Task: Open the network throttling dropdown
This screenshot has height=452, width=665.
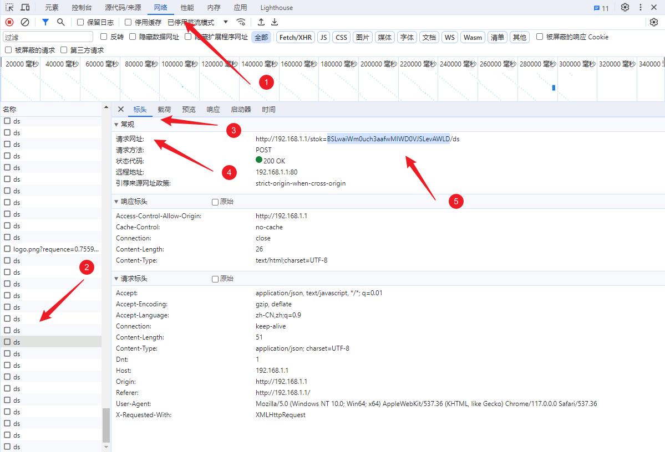Action: tap(225, 22)
